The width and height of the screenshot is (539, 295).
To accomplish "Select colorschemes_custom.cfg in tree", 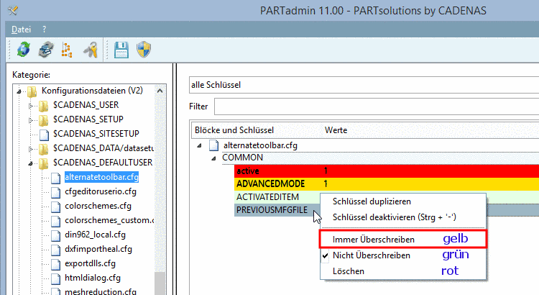I will point(109,220).
